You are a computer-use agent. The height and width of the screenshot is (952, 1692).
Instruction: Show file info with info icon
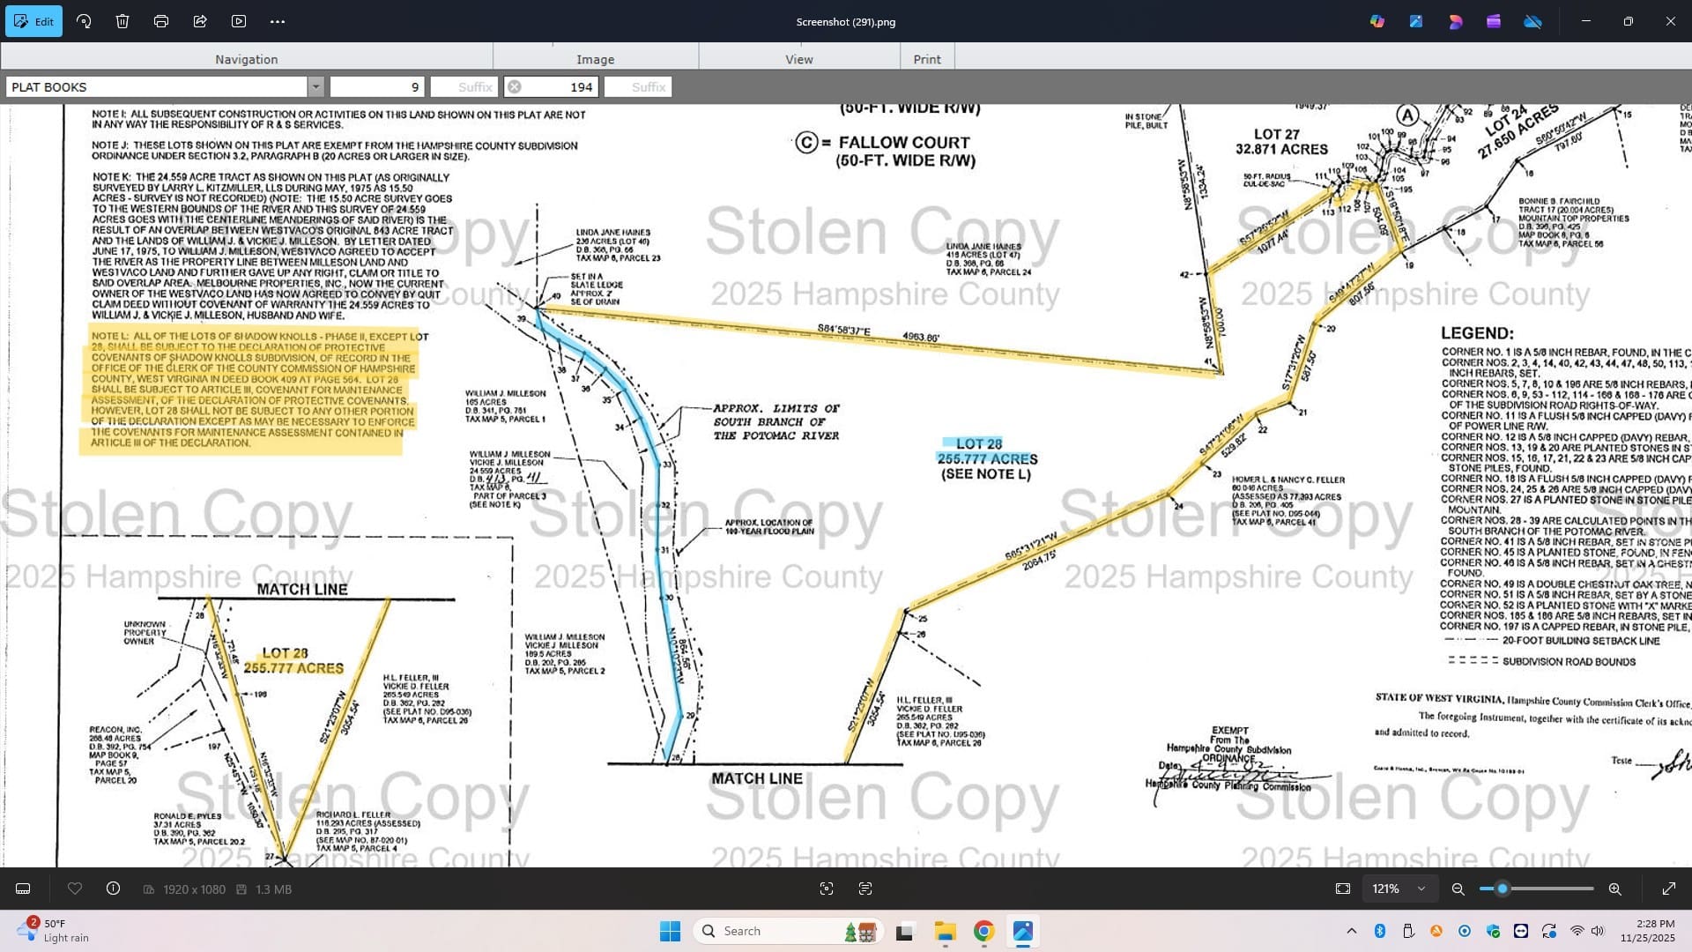tap(113, 889)
